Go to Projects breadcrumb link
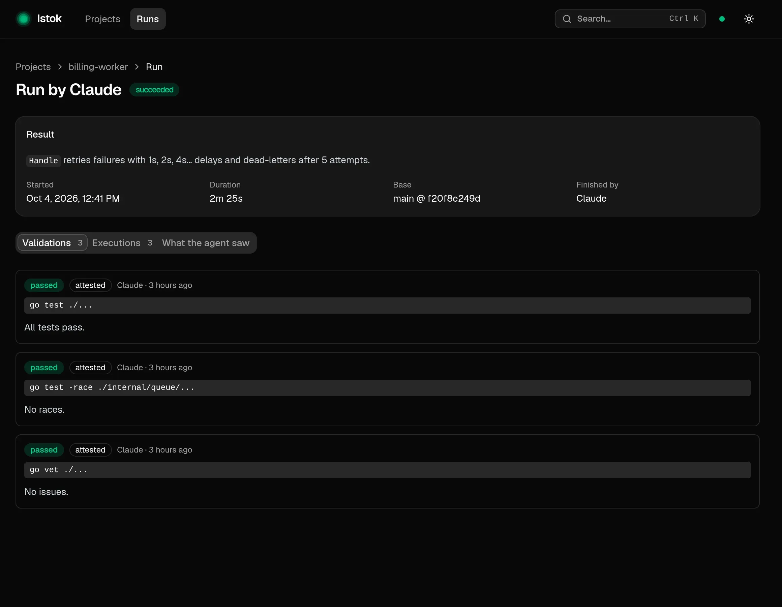The image size is (782, 607). [x=33, y=67]
